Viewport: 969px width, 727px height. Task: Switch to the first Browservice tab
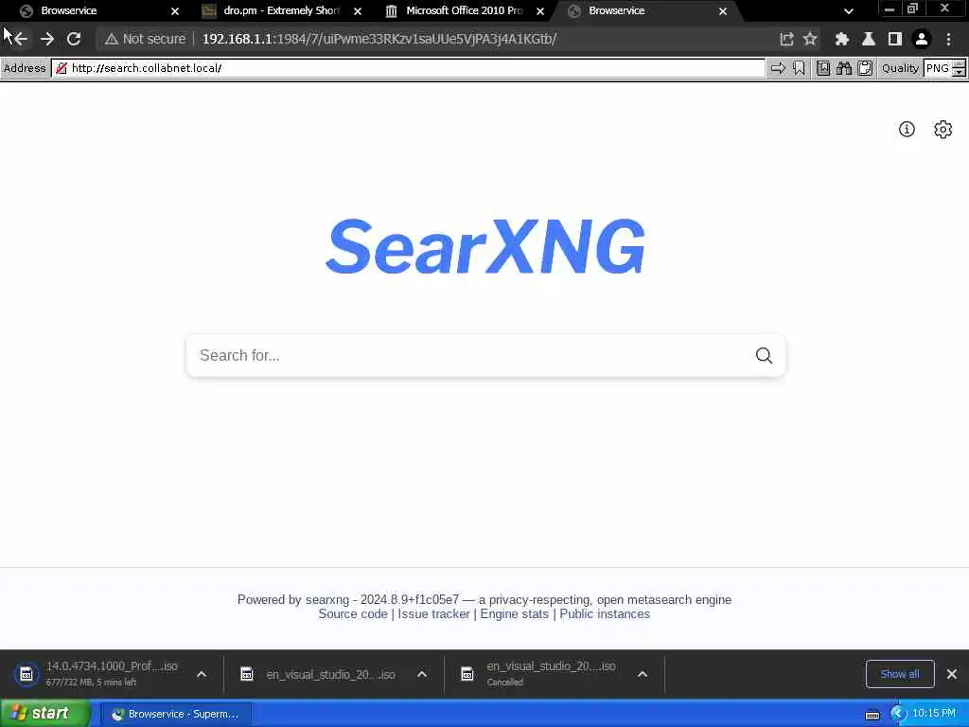[x=92, y=10]
